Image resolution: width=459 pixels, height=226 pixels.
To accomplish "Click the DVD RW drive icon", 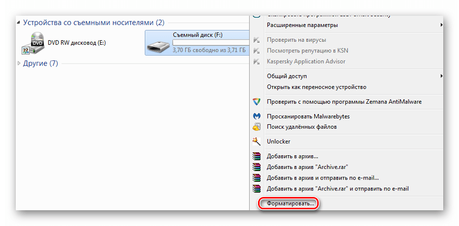I will [33, 43].
